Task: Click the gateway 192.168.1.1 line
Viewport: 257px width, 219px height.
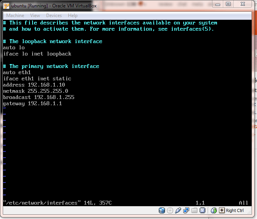Action: pos(33,103)
